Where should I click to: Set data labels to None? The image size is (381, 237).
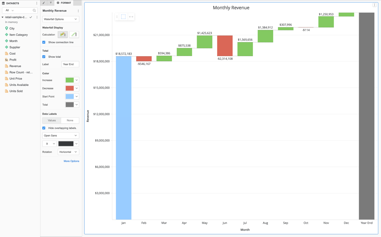pos(70,121)
